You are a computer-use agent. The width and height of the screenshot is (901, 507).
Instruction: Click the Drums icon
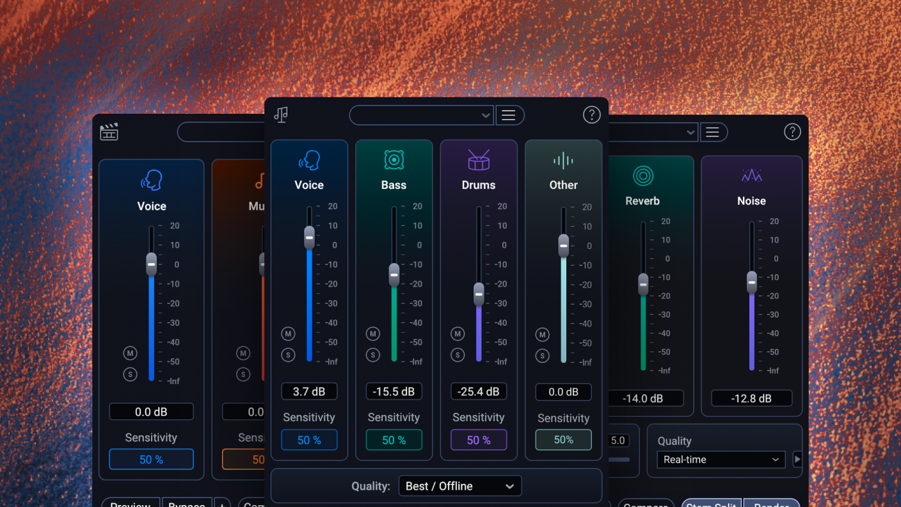coord(478,160)
